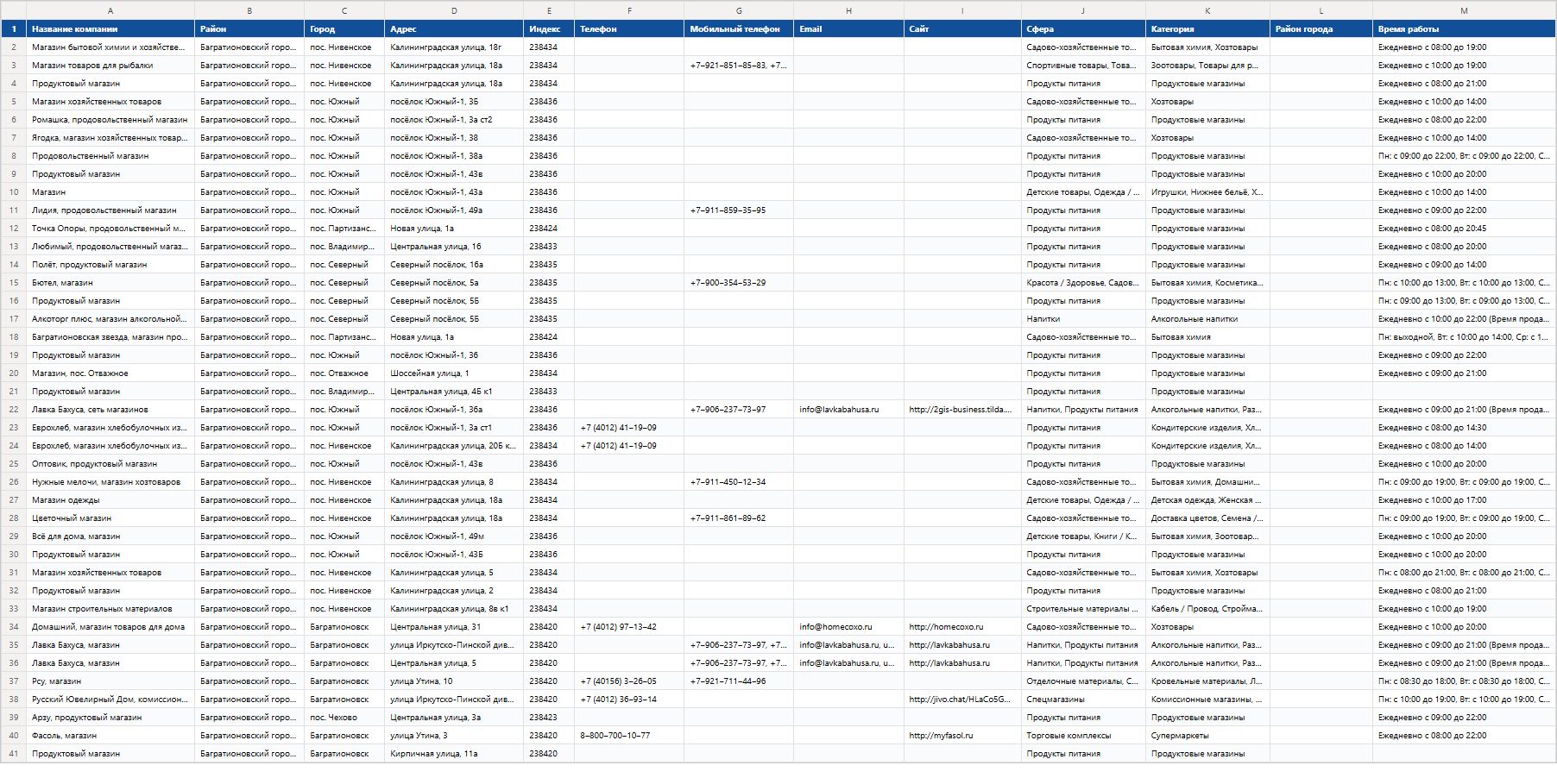Click phone number +7 (4012) 36–93–14
Screen dimensions: 1557x778
(629, 700)
